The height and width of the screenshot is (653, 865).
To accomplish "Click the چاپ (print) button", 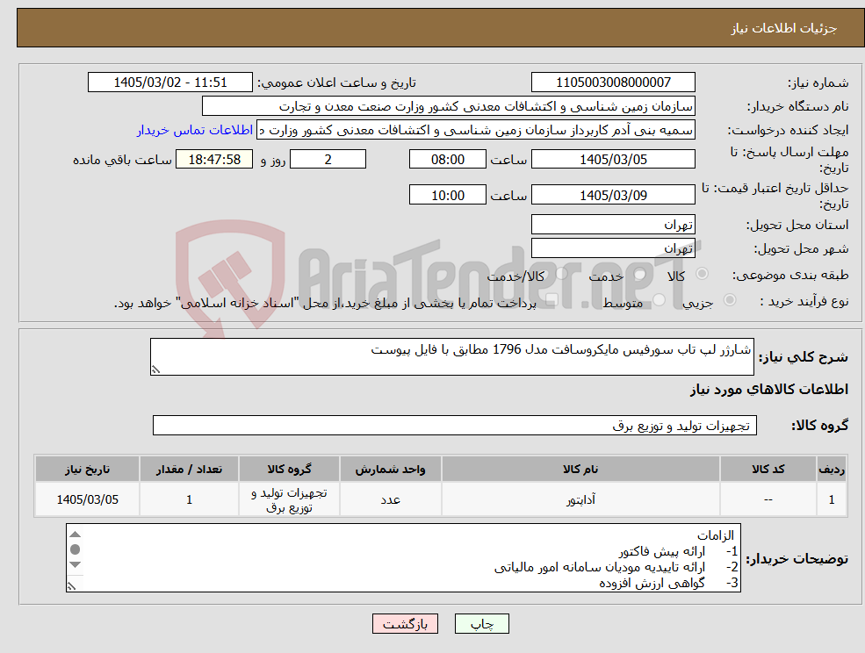I will point(481,624).
